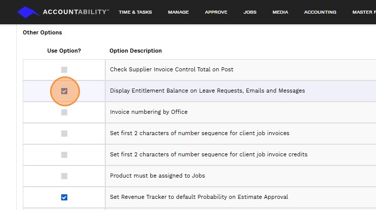Click the Accountability logo icon
Screen dimensions: 376x210
click(28, 12)
